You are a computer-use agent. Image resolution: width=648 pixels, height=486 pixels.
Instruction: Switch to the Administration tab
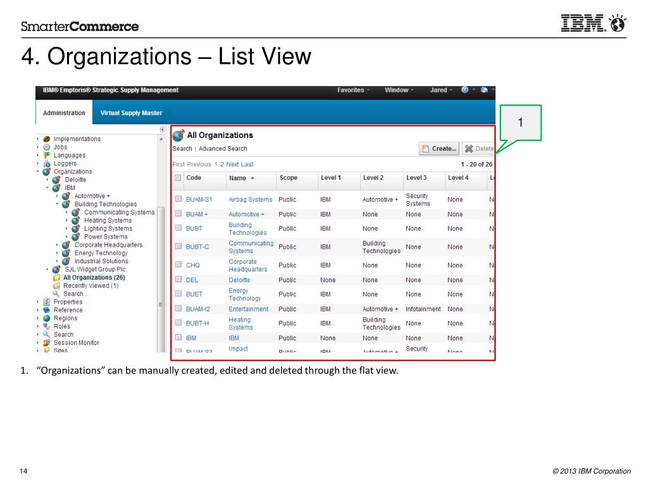pos(64,113)
